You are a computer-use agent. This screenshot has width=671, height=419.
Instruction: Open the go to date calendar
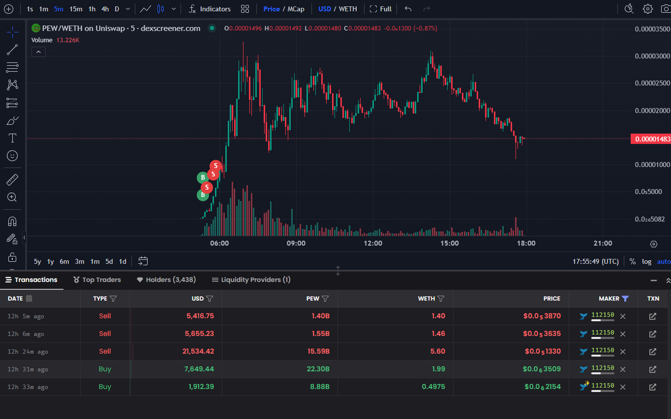143,261
